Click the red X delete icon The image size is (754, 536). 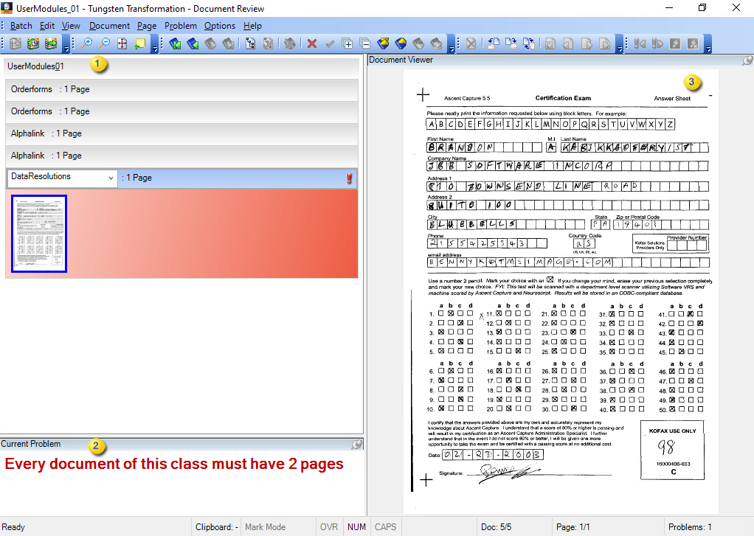(312, 43)
